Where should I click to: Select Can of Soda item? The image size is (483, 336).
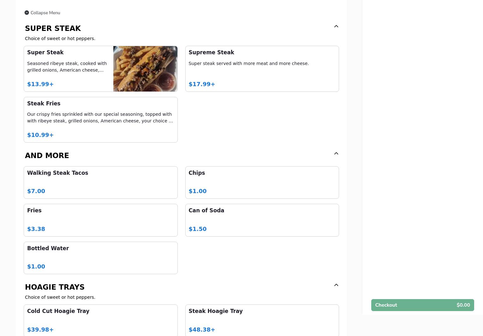(x=262, y=220)
